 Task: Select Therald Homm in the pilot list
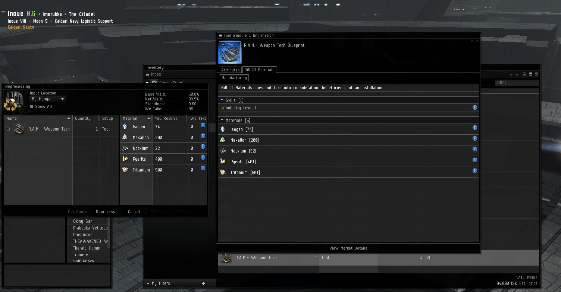(88, 248)
